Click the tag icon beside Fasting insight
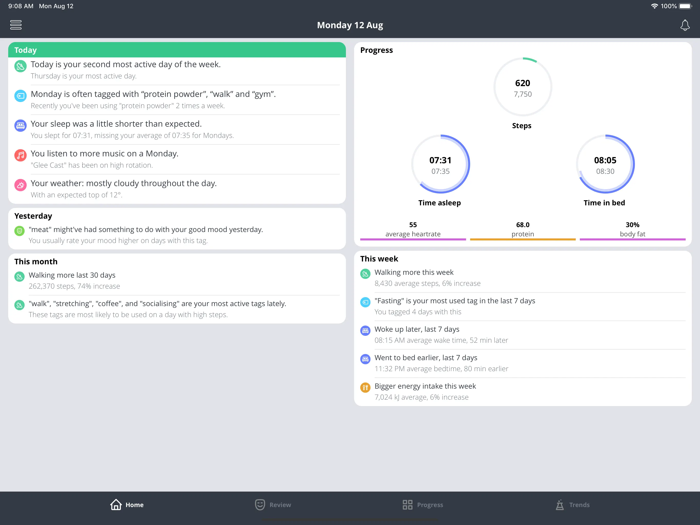The image size is (700, 525). (x=365, y=302)
